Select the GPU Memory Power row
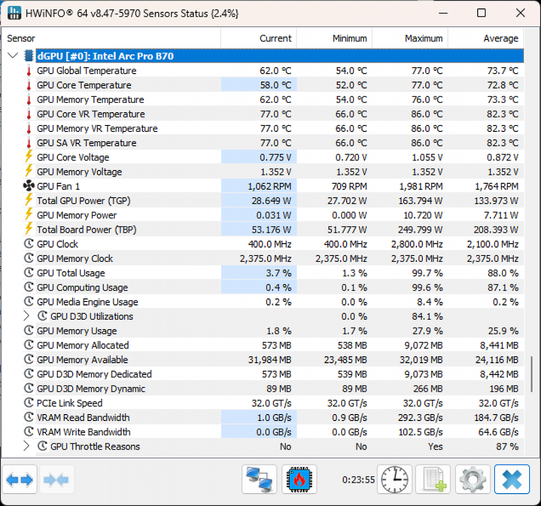 tap(273, 215)
